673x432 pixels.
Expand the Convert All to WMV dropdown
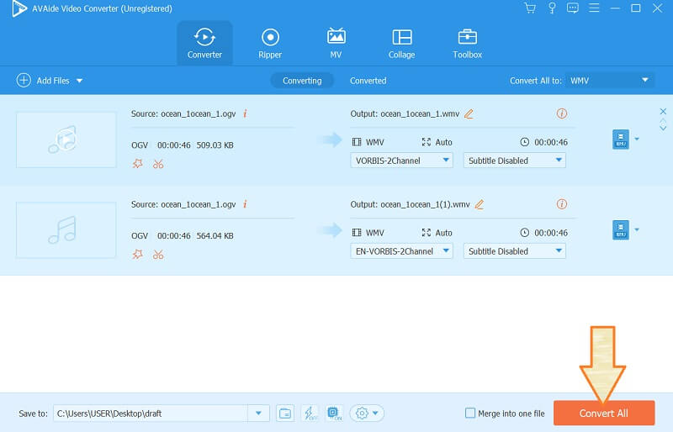pos(645,80)
